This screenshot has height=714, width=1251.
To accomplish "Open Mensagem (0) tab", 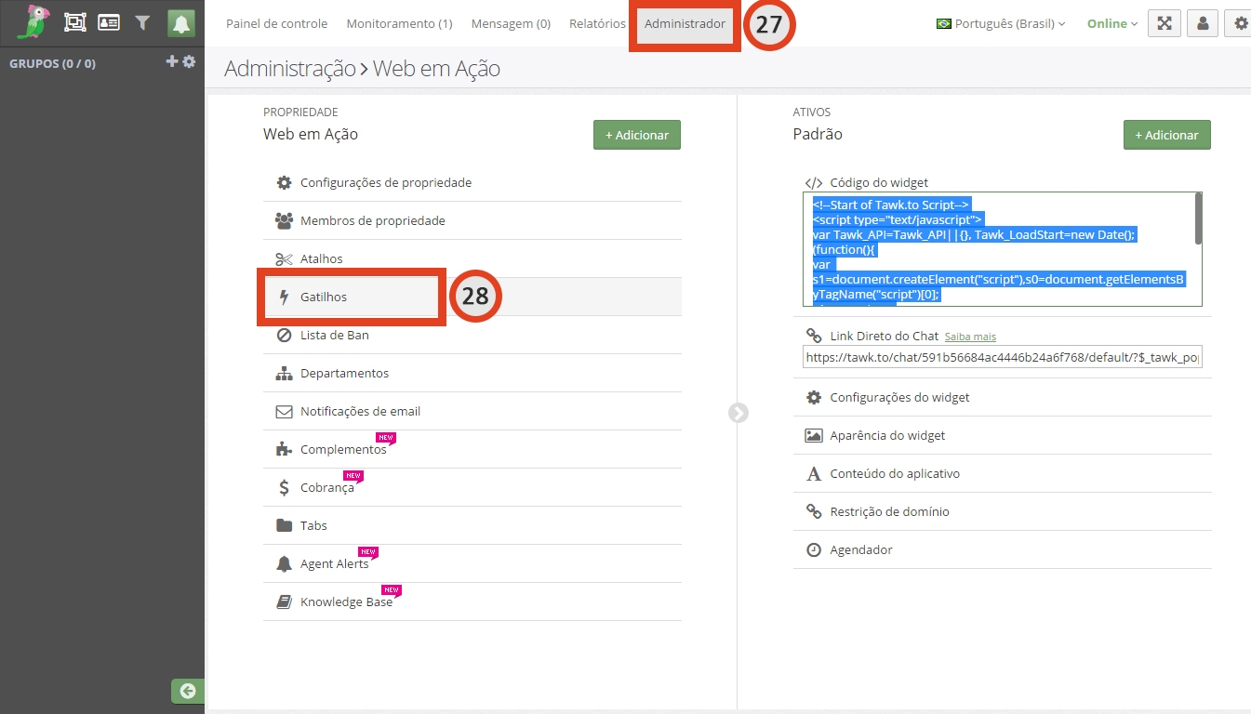I will (511, 23).
